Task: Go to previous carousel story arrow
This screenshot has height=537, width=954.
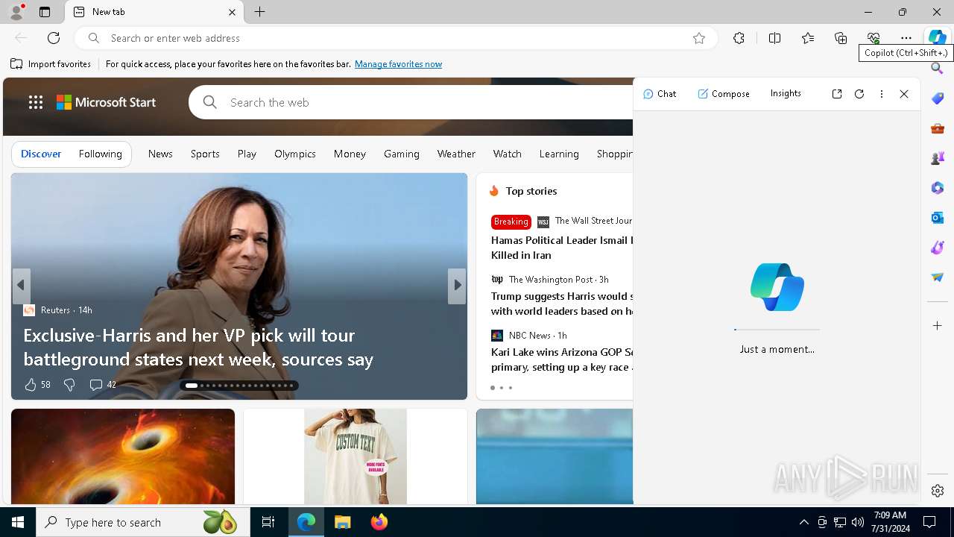Action: click(21, 286)
